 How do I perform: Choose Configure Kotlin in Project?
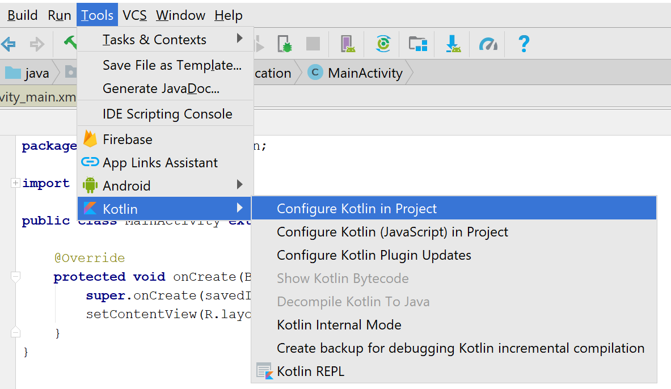pyautogui.click(x=454, y=208)
